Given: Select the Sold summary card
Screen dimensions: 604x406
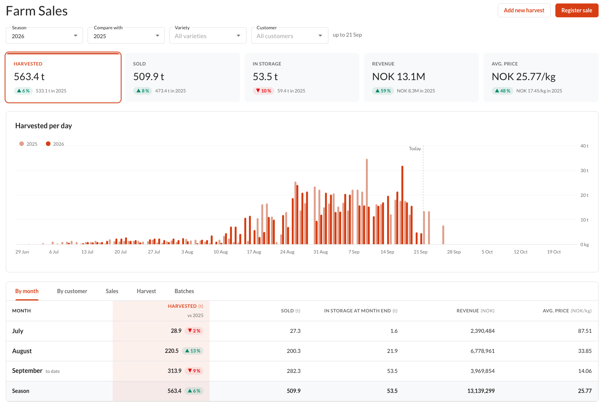Looking at the screenshot, I should [183, 77].
